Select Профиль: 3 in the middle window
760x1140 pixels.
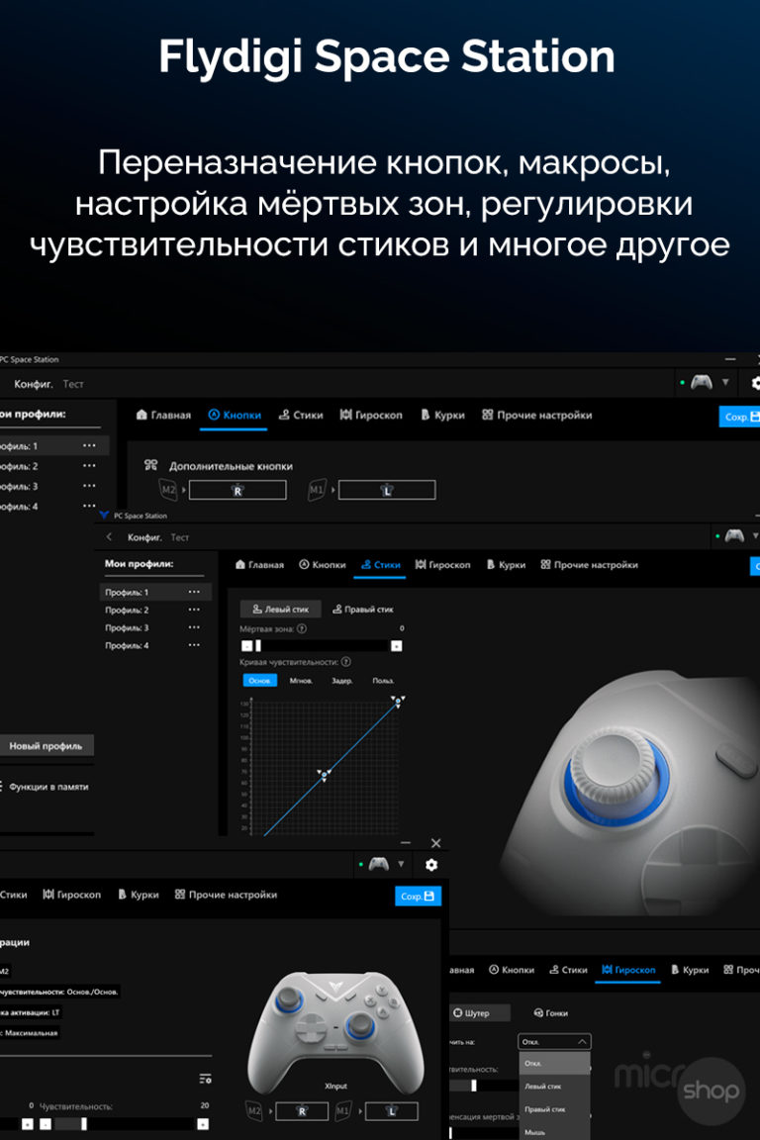pyautogui.click(x=127, y=627)
